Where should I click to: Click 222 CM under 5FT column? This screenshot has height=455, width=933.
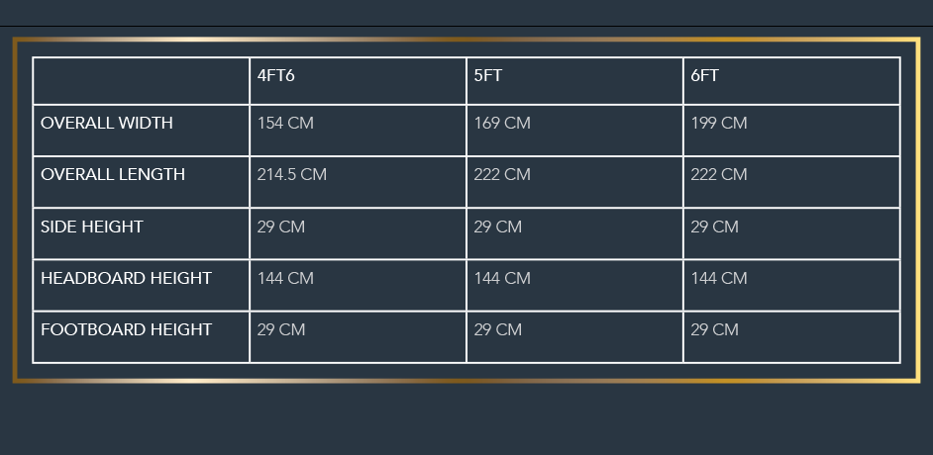click(502, 175)
